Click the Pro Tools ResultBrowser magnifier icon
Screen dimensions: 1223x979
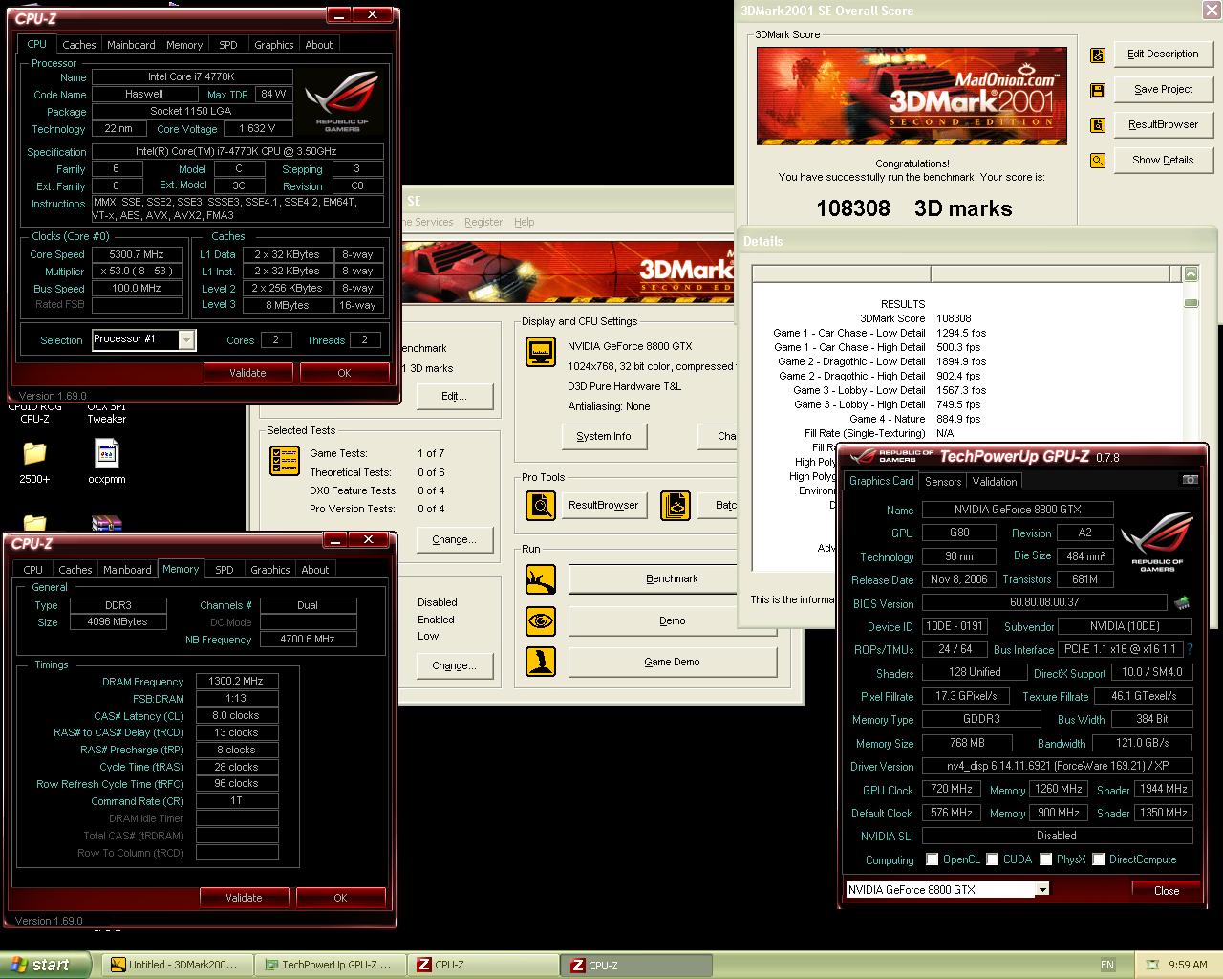click(541, 505)
